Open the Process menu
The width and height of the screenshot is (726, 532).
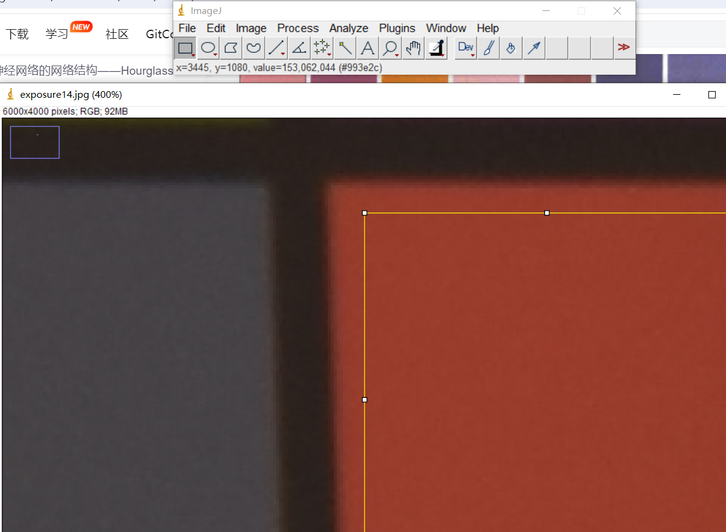coord(298,29)
